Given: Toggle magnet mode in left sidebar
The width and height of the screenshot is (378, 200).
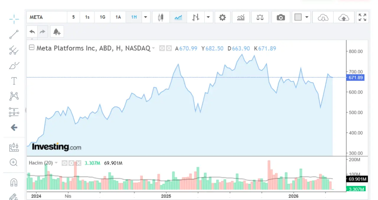Looking at the screenshot, I should [x=14, y=182].
